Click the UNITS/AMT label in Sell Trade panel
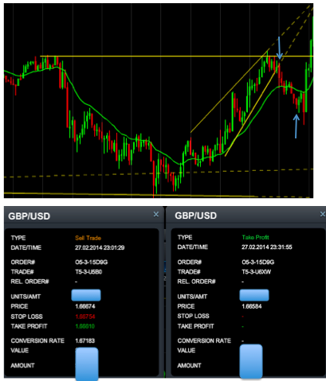The image size is (326, 381). coord(26,297)
